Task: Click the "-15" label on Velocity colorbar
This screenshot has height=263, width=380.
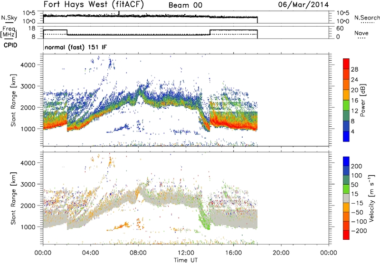Action: [357, 203]
